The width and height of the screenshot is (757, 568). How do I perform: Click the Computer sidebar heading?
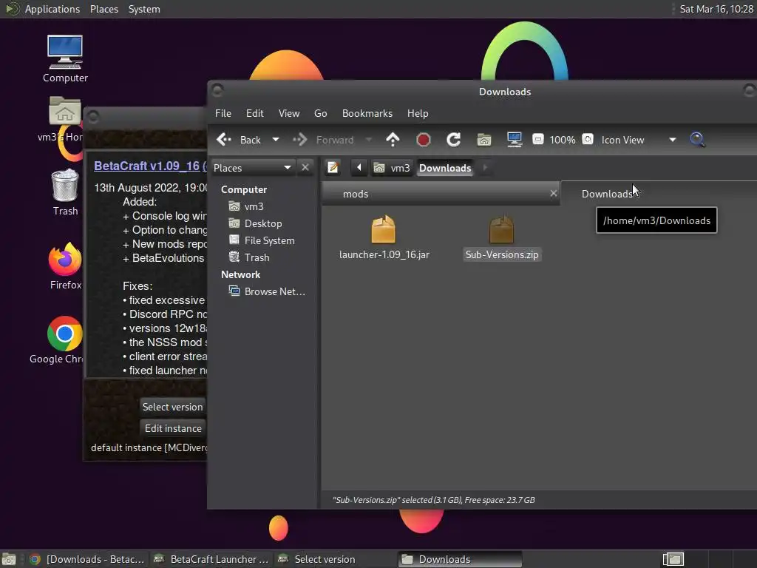click(x=244, y=189)
